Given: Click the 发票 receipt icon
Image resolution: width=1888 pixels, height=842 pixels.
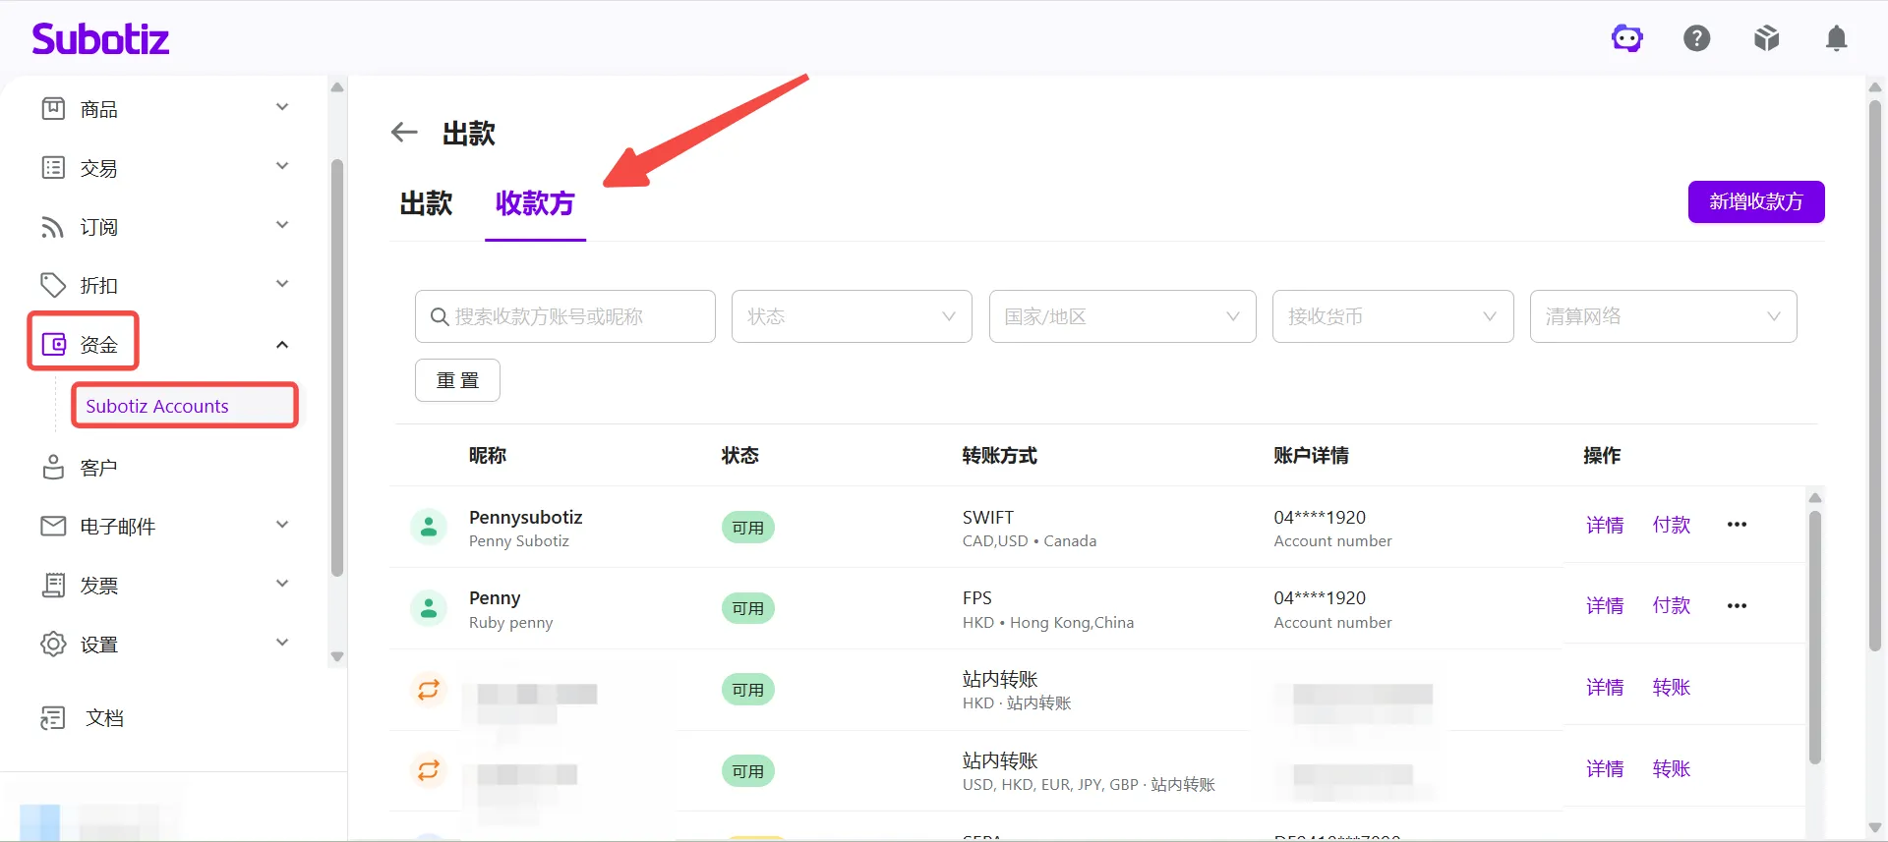Looking at the screenshot, I should pos(53,586).
